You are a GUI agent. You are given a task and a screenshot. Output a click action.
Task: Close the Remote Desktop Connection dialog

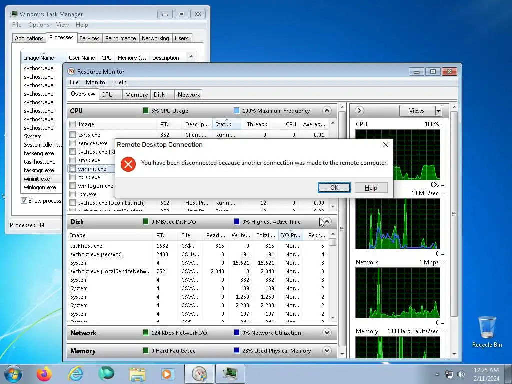tap(385, 145)
